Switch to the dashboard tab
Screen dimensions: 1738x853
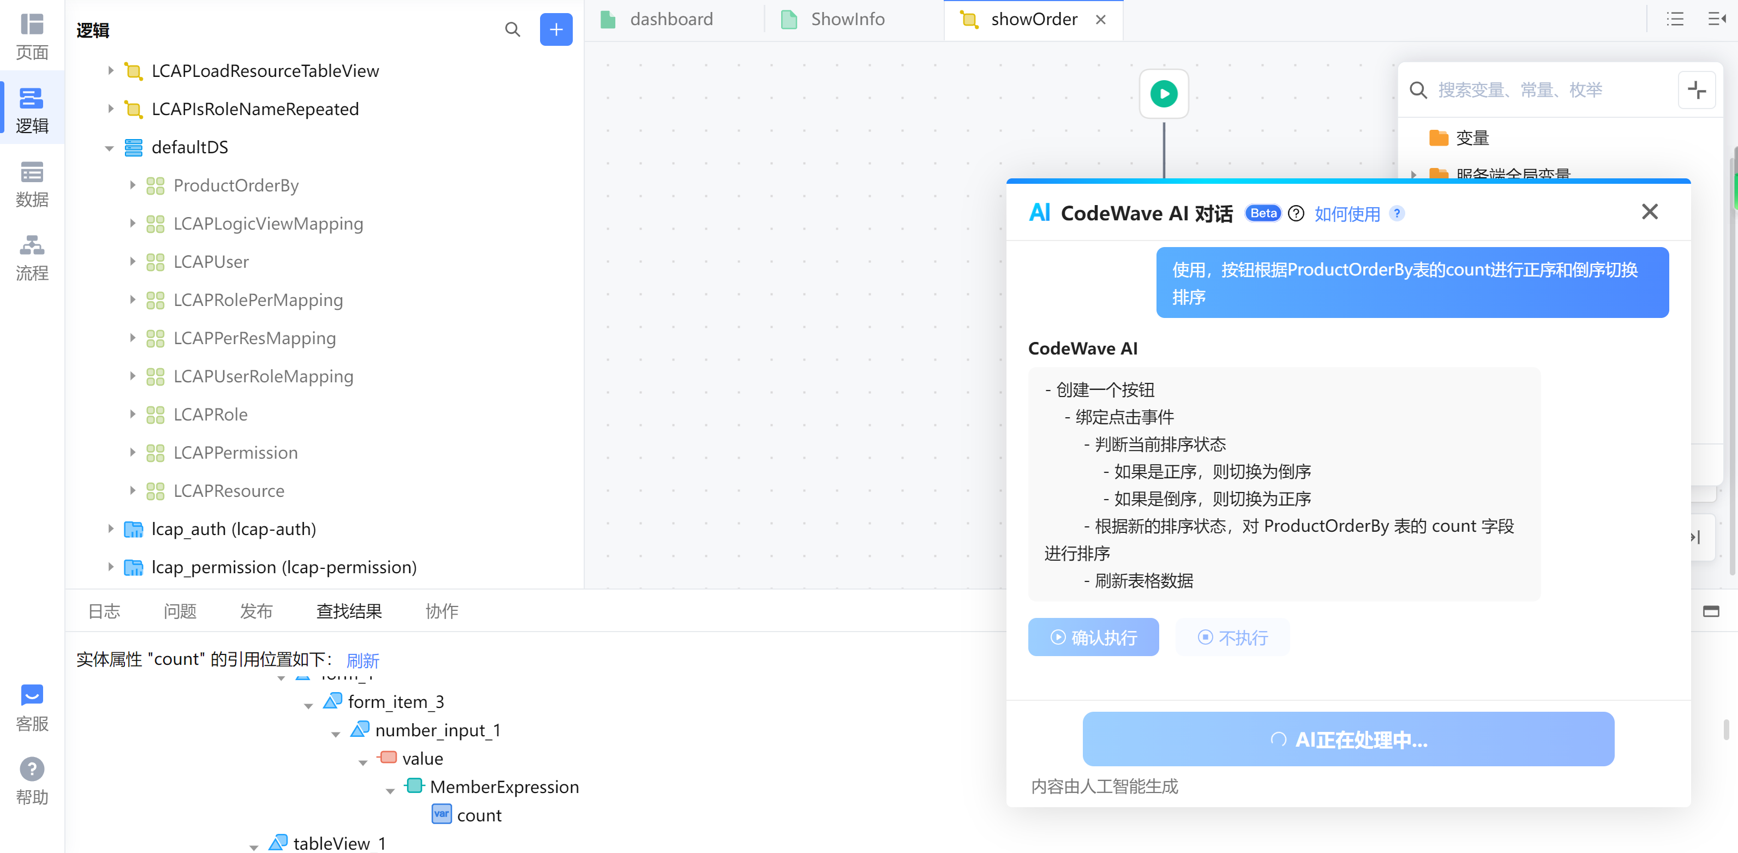coord(672,19)
